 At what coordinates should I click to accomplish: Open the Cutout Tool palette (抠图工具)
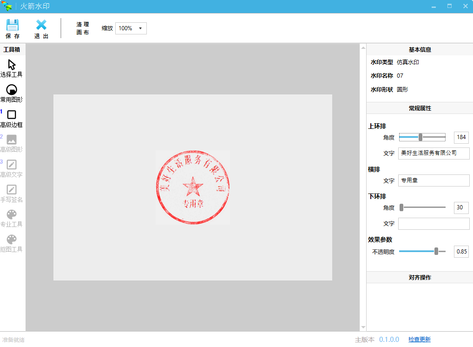(x=12, y=244)
